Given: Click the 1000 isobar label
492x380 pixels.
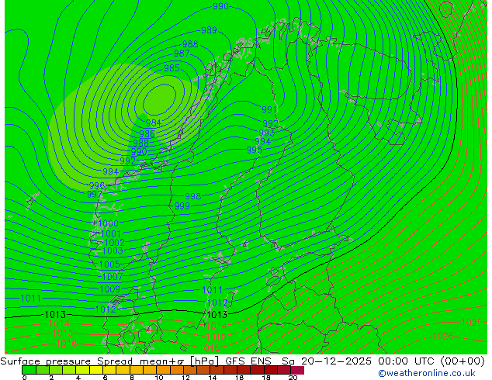Looking at the screenshot, I should coord(108,223).
